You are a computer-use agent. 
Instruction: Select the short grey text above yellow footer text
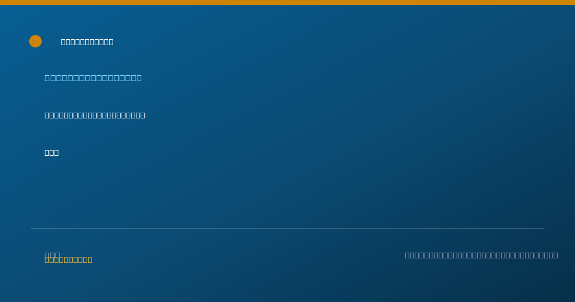(52, 254)
